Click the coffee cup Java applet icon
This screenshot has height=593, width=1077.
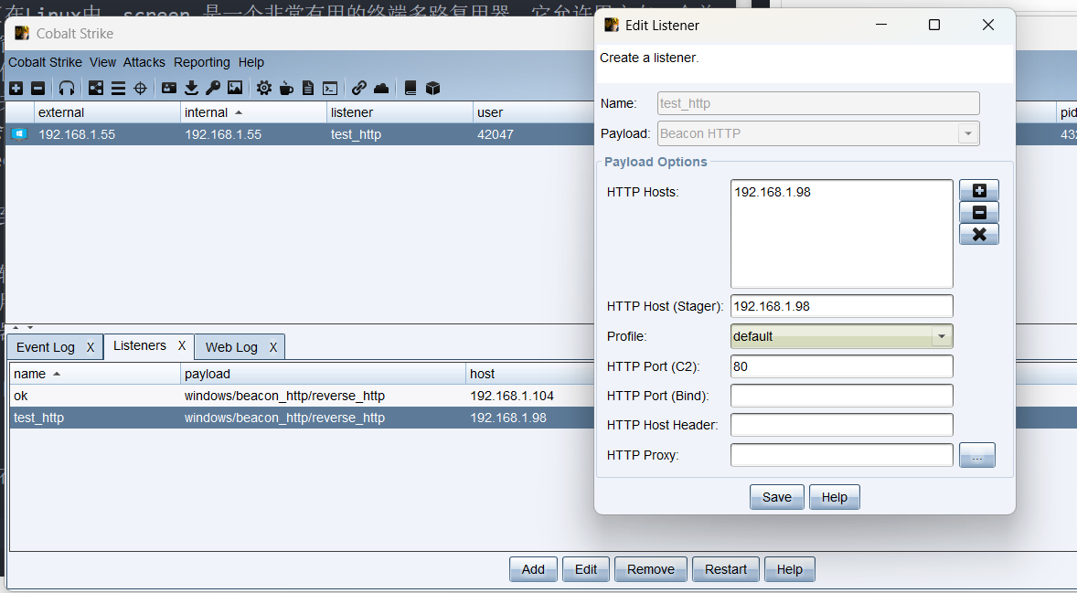coord(286,88)
